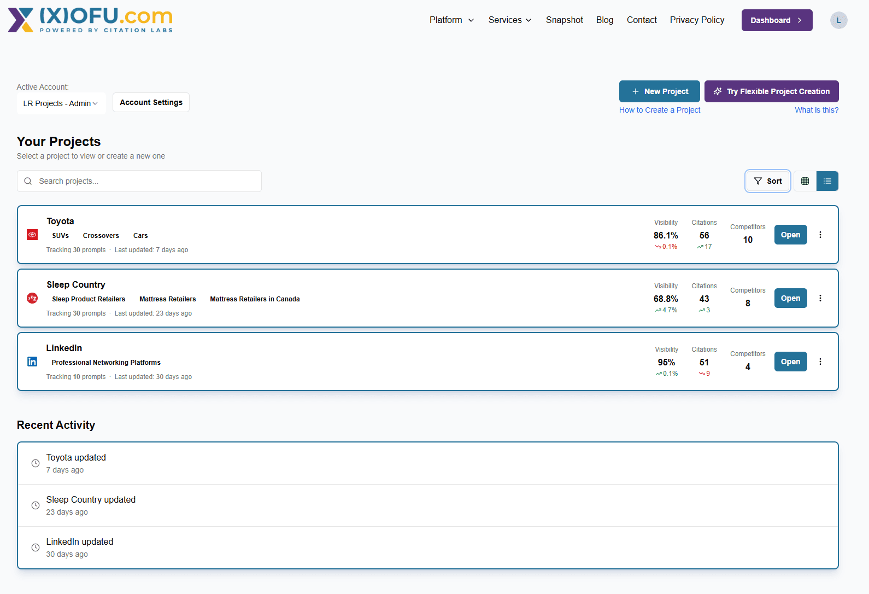Click the LinkedIn project title
Viewport: 869px width, 594px height.
click(x=64, y=348)
